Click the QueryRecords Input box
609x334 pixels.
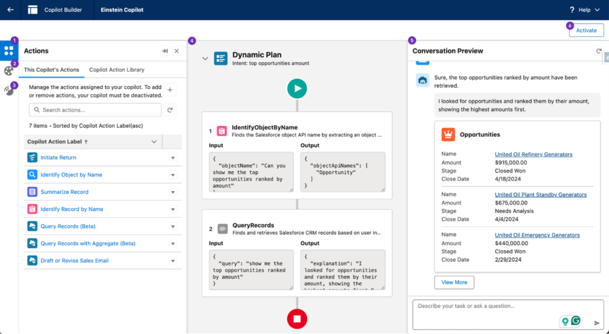point(252,270)
